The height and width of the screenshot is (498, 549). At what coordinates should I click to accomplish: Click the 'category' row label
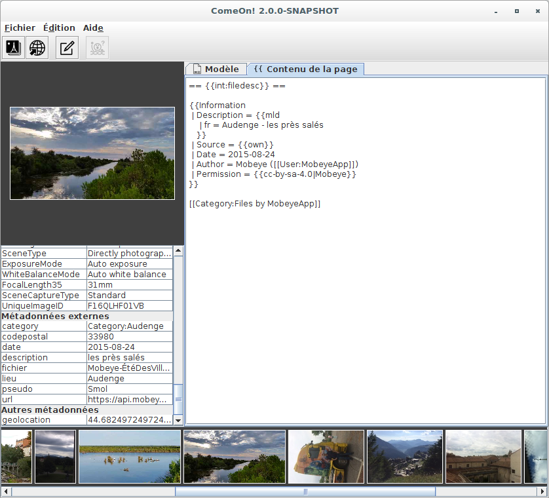point(44,326)
